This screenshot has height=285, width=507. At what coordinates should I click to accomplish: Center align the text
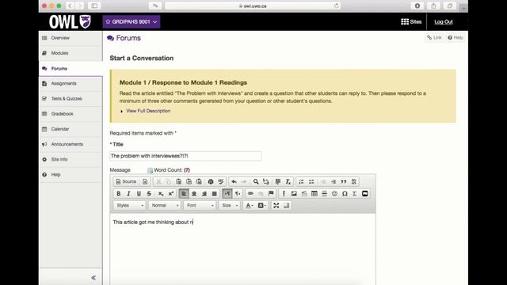pos(194,193)
